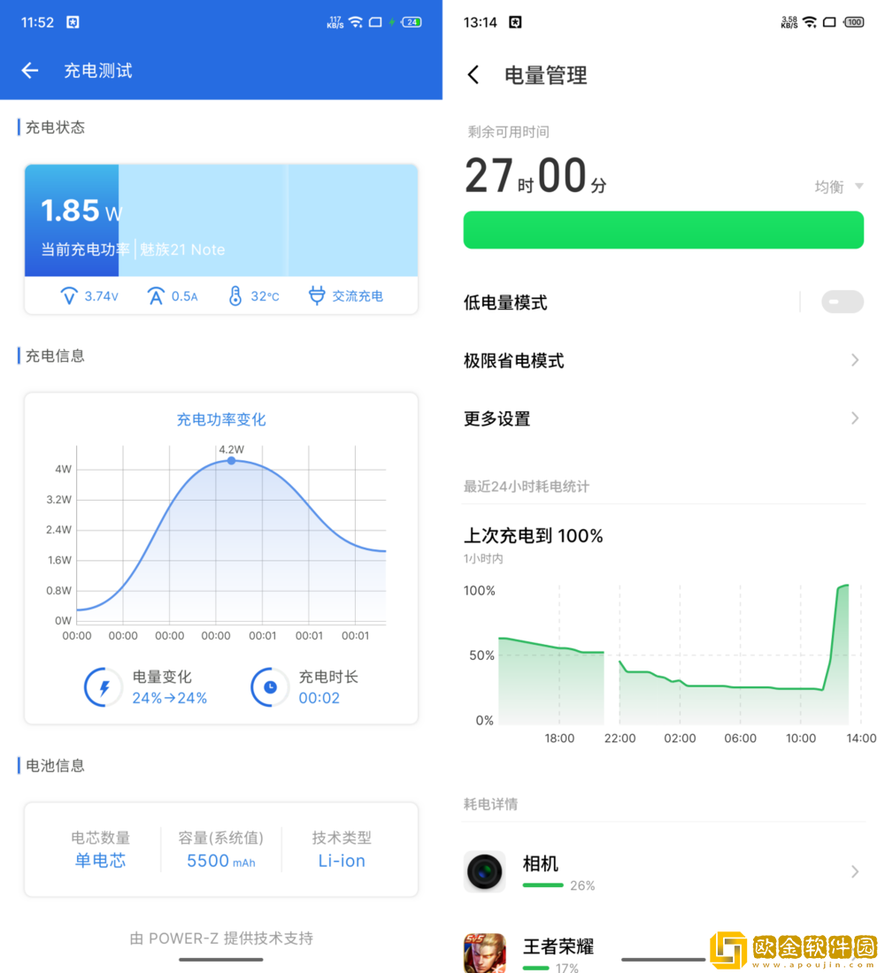This screenshot has width=885, height=973.
Task: Tap the 由 POWER-Z 提供技术支持 link
Action: coord(221,939)
